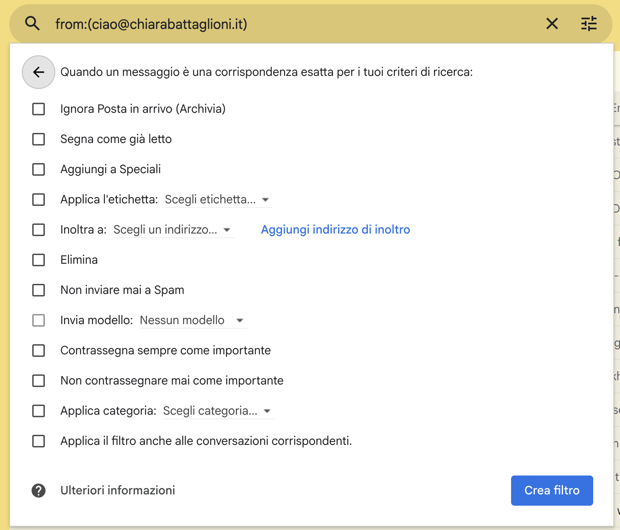Toggle the Elimina checkbox
This screenshot has width=620, height=530.
[39, 260]
